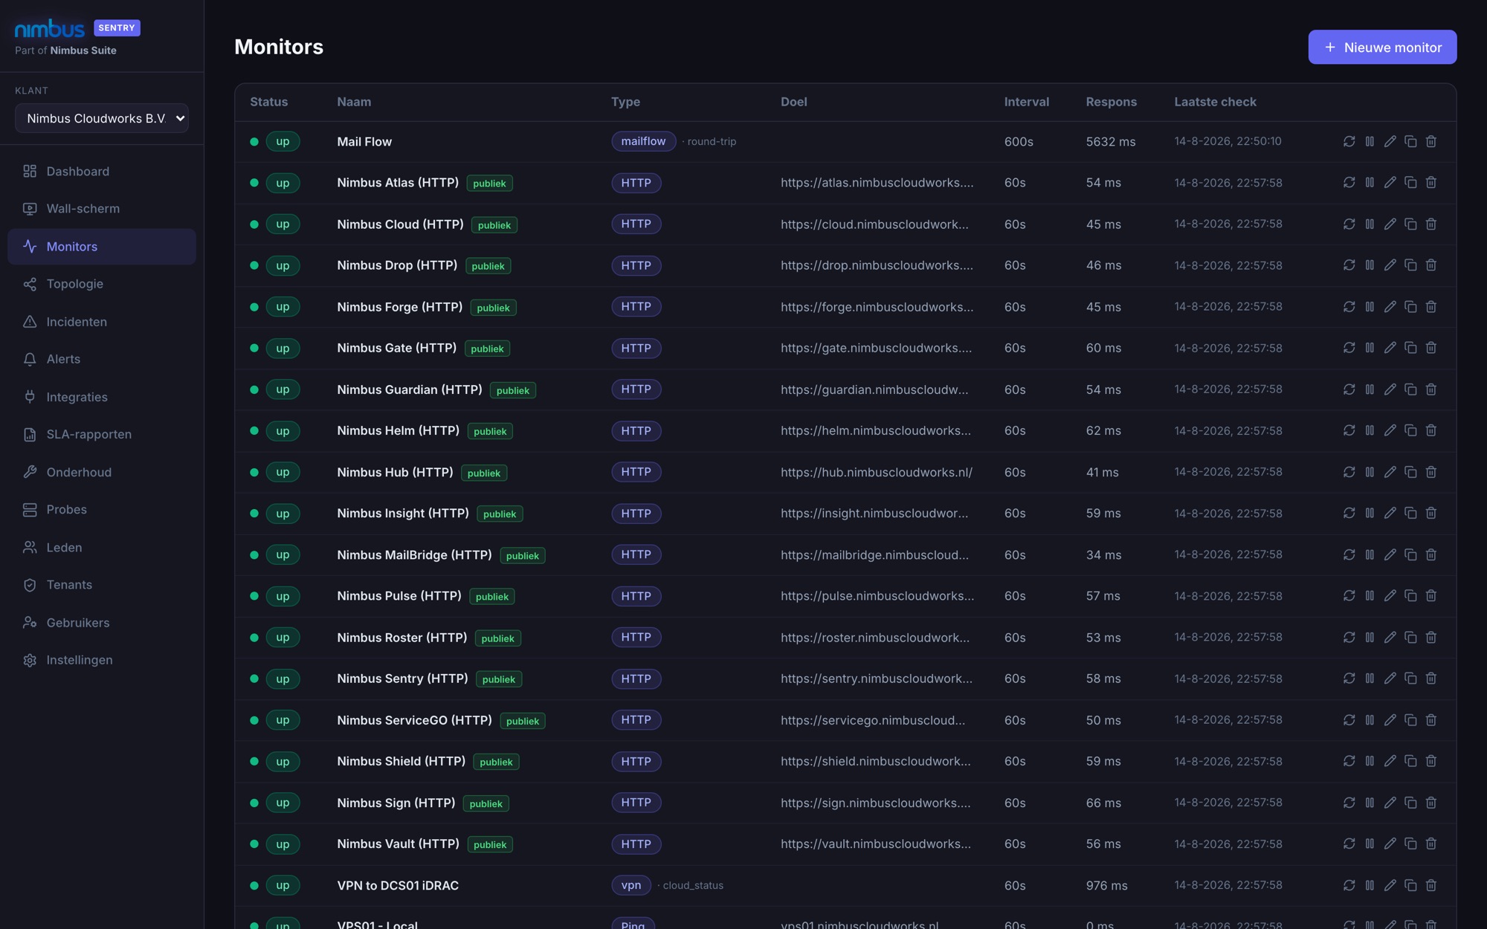Screen dimensions: 1487x929
Task: Edit the Nimbus Insight (HTTP) monitor
Action: [x=1390, y=514]
